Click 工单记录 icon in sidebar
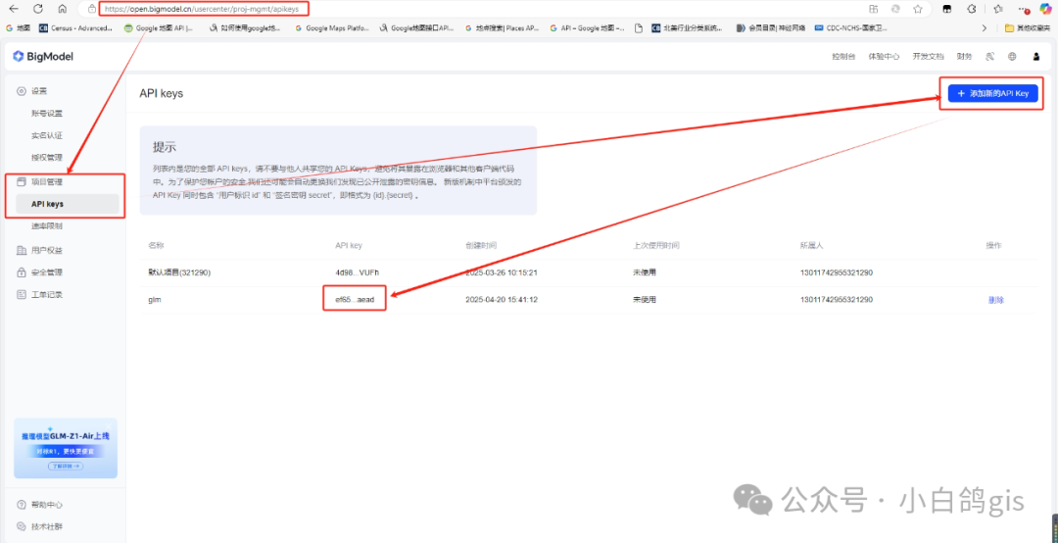 [21, 294]
